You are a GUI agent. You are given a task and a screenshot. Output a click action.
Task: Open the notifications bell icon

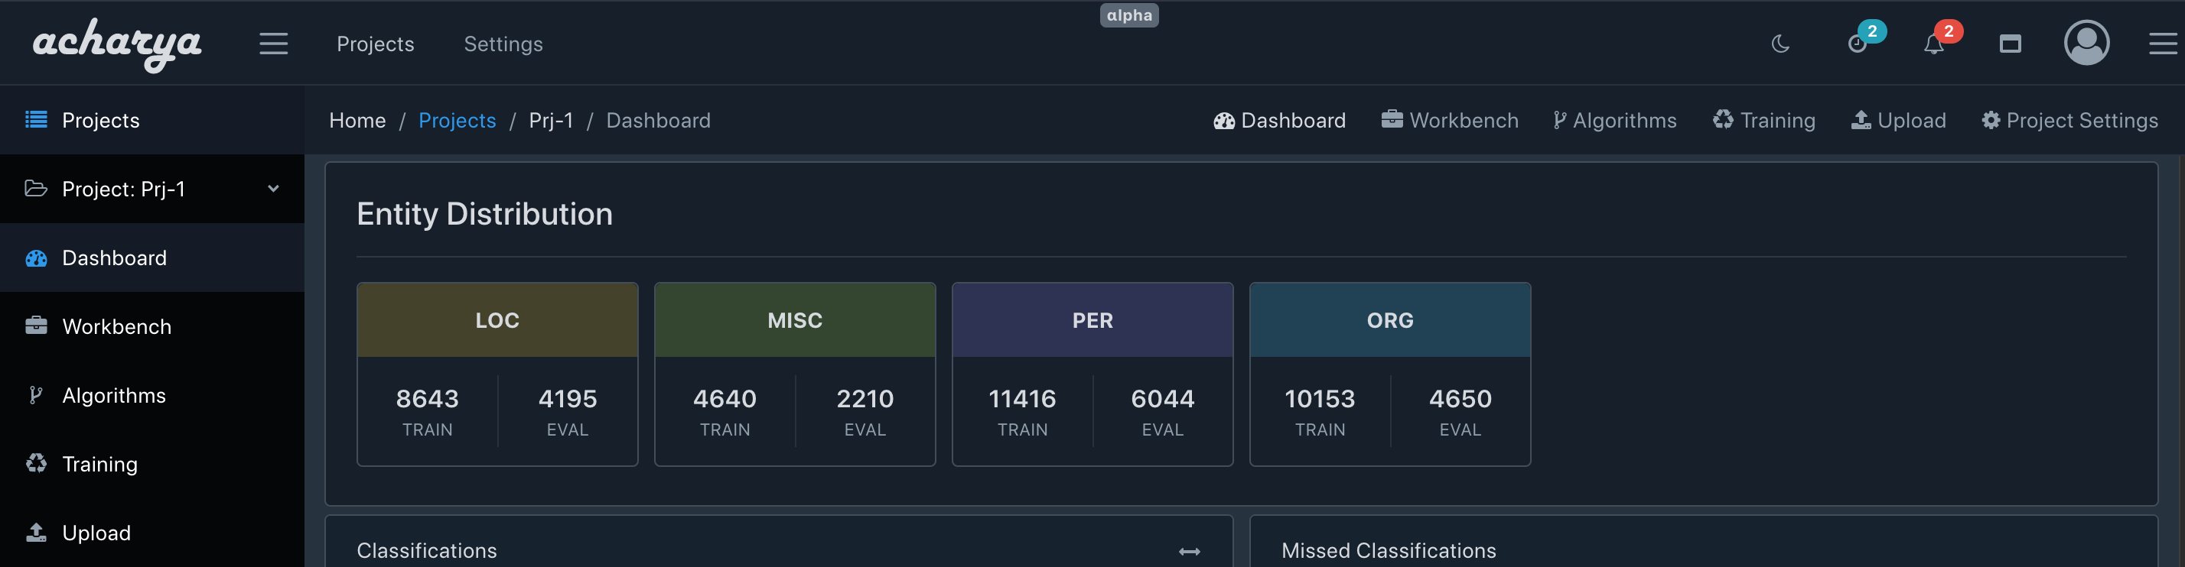coord(1933,44)
